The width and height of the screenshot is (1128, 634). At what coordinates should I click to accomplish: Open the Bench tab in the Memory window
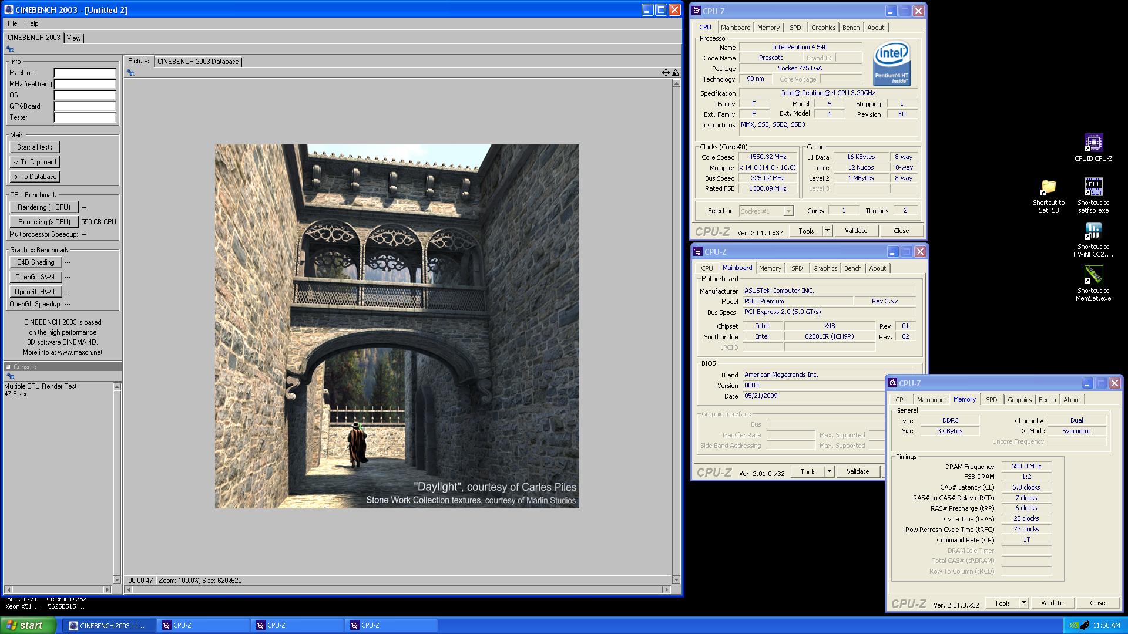(1047, 400)
